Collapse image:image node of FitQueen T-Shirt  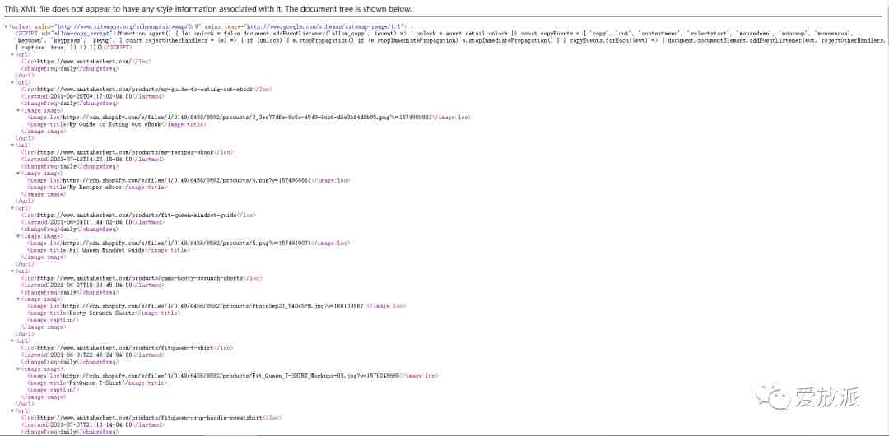19,369
